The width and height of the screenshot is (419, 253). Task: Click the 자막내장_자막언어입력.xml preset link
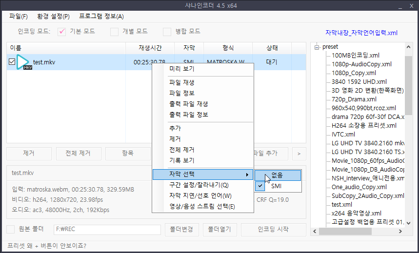361,33
